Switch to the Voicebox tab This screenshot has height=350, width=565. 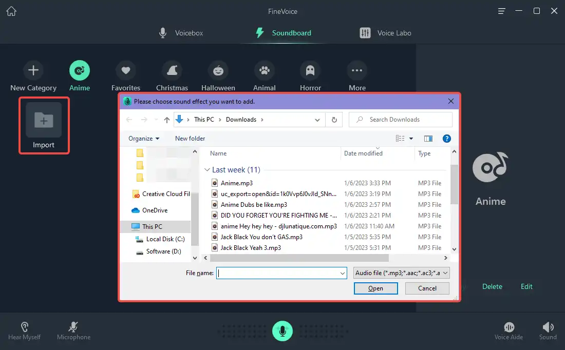click(181, 33)
